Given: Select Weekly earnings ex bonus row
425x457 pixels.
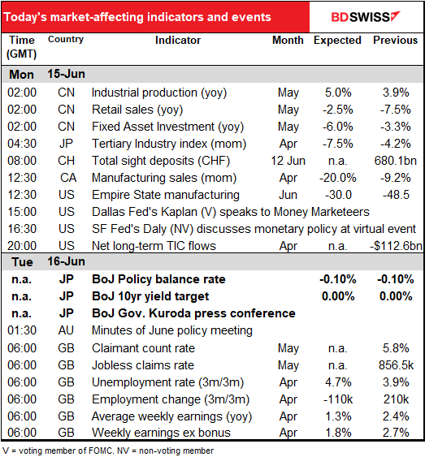Looking at the screenshot, I should tap(212, 433).
